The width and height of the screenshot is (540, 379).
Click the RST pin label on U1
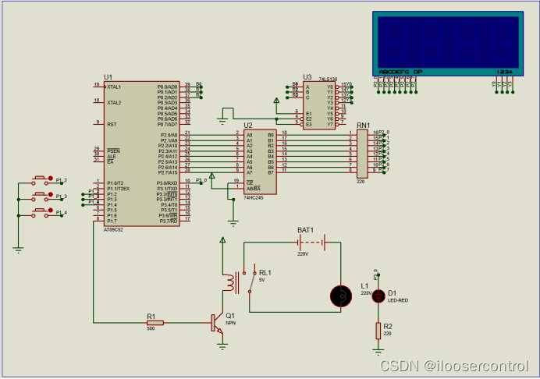tap(112, 124)
